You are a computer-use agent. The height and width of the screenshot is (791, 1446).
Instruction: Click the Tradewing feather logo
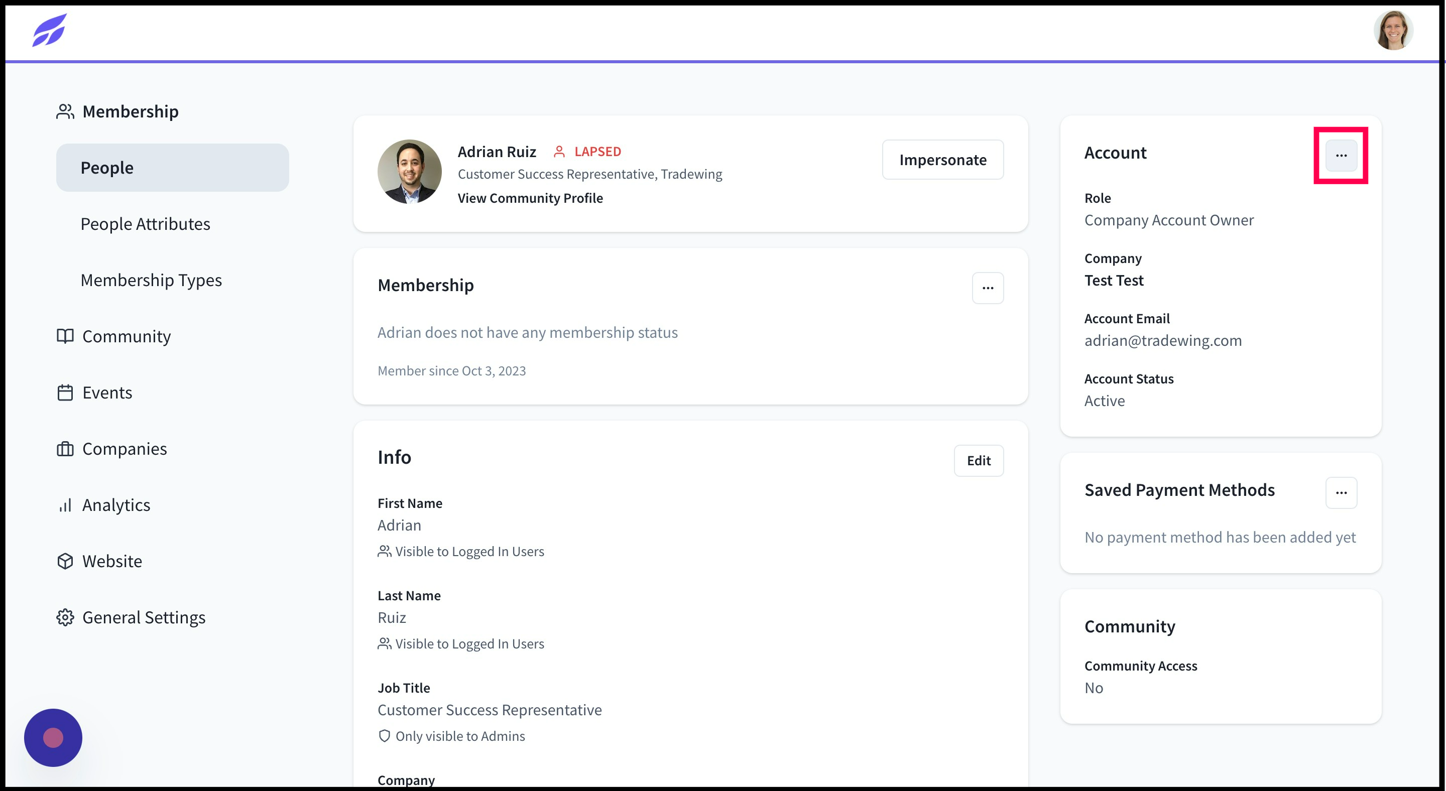coord(49,30)
